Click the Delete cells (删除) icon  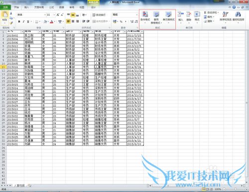click(189, 14)
